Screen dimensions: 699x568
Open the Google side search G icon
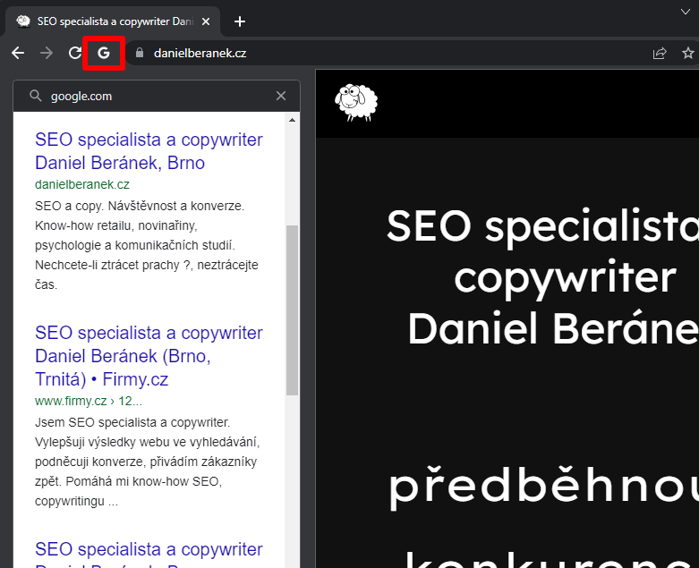tap(104, 53)
